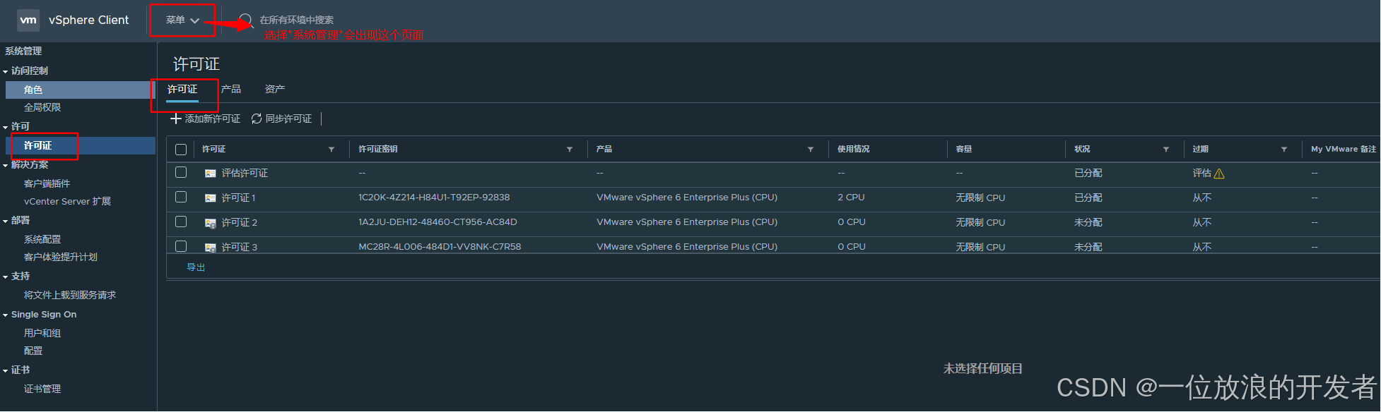Click license key 1A2JU-DEH12-48460-CT956-AC84D

tap(437, 222)
